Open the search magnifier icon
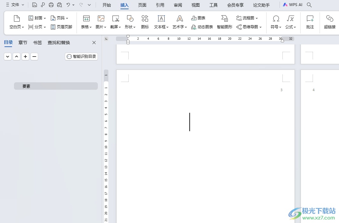This screenshot has height=223, width=339. [x=309, y=5]
